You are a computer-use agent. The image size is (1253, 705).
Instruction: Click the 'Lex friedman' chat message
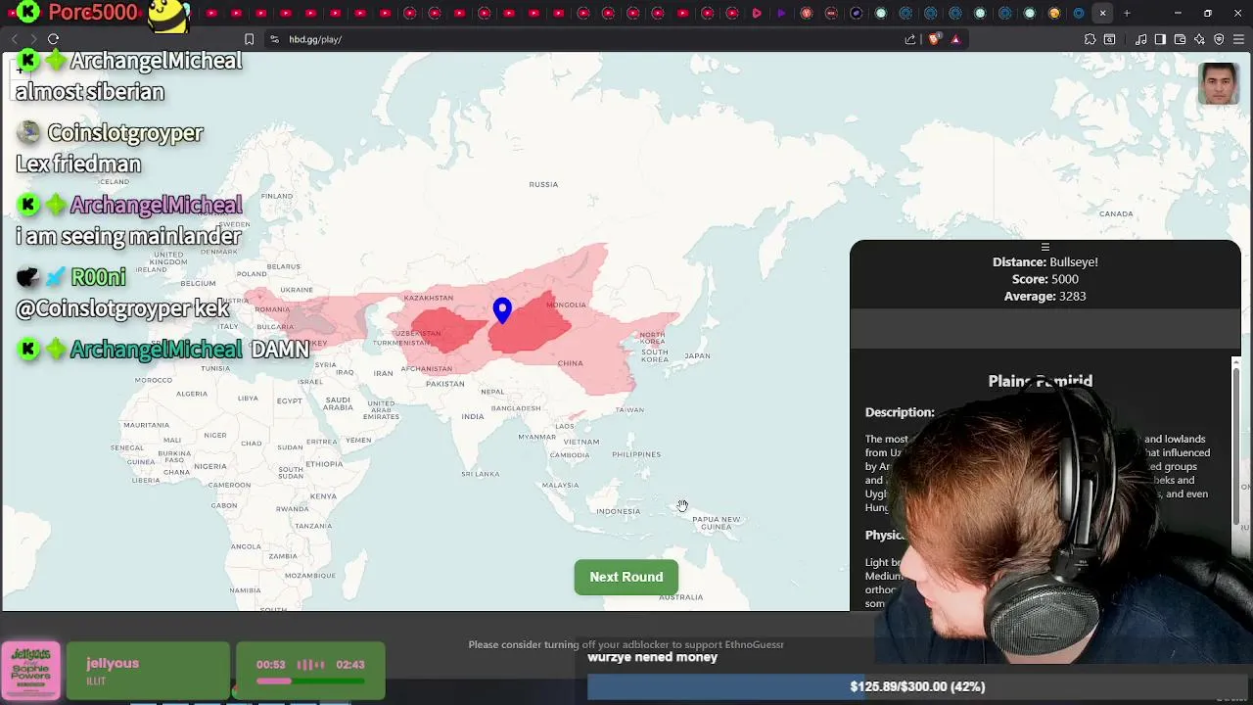(x=78, y=164)
